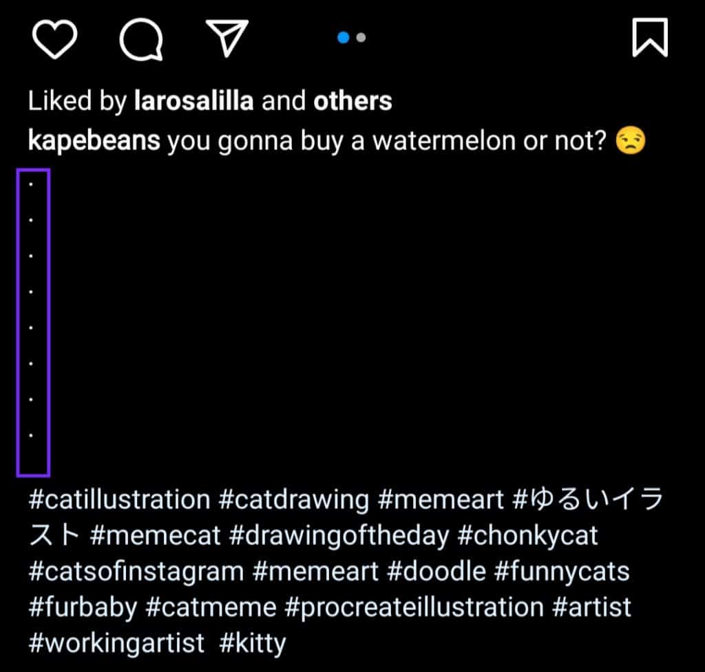Open #doodle hashtag
Image resolution: width=705 pixels, height=672 pixels.
pyautogui.click(x=436, y=572)
